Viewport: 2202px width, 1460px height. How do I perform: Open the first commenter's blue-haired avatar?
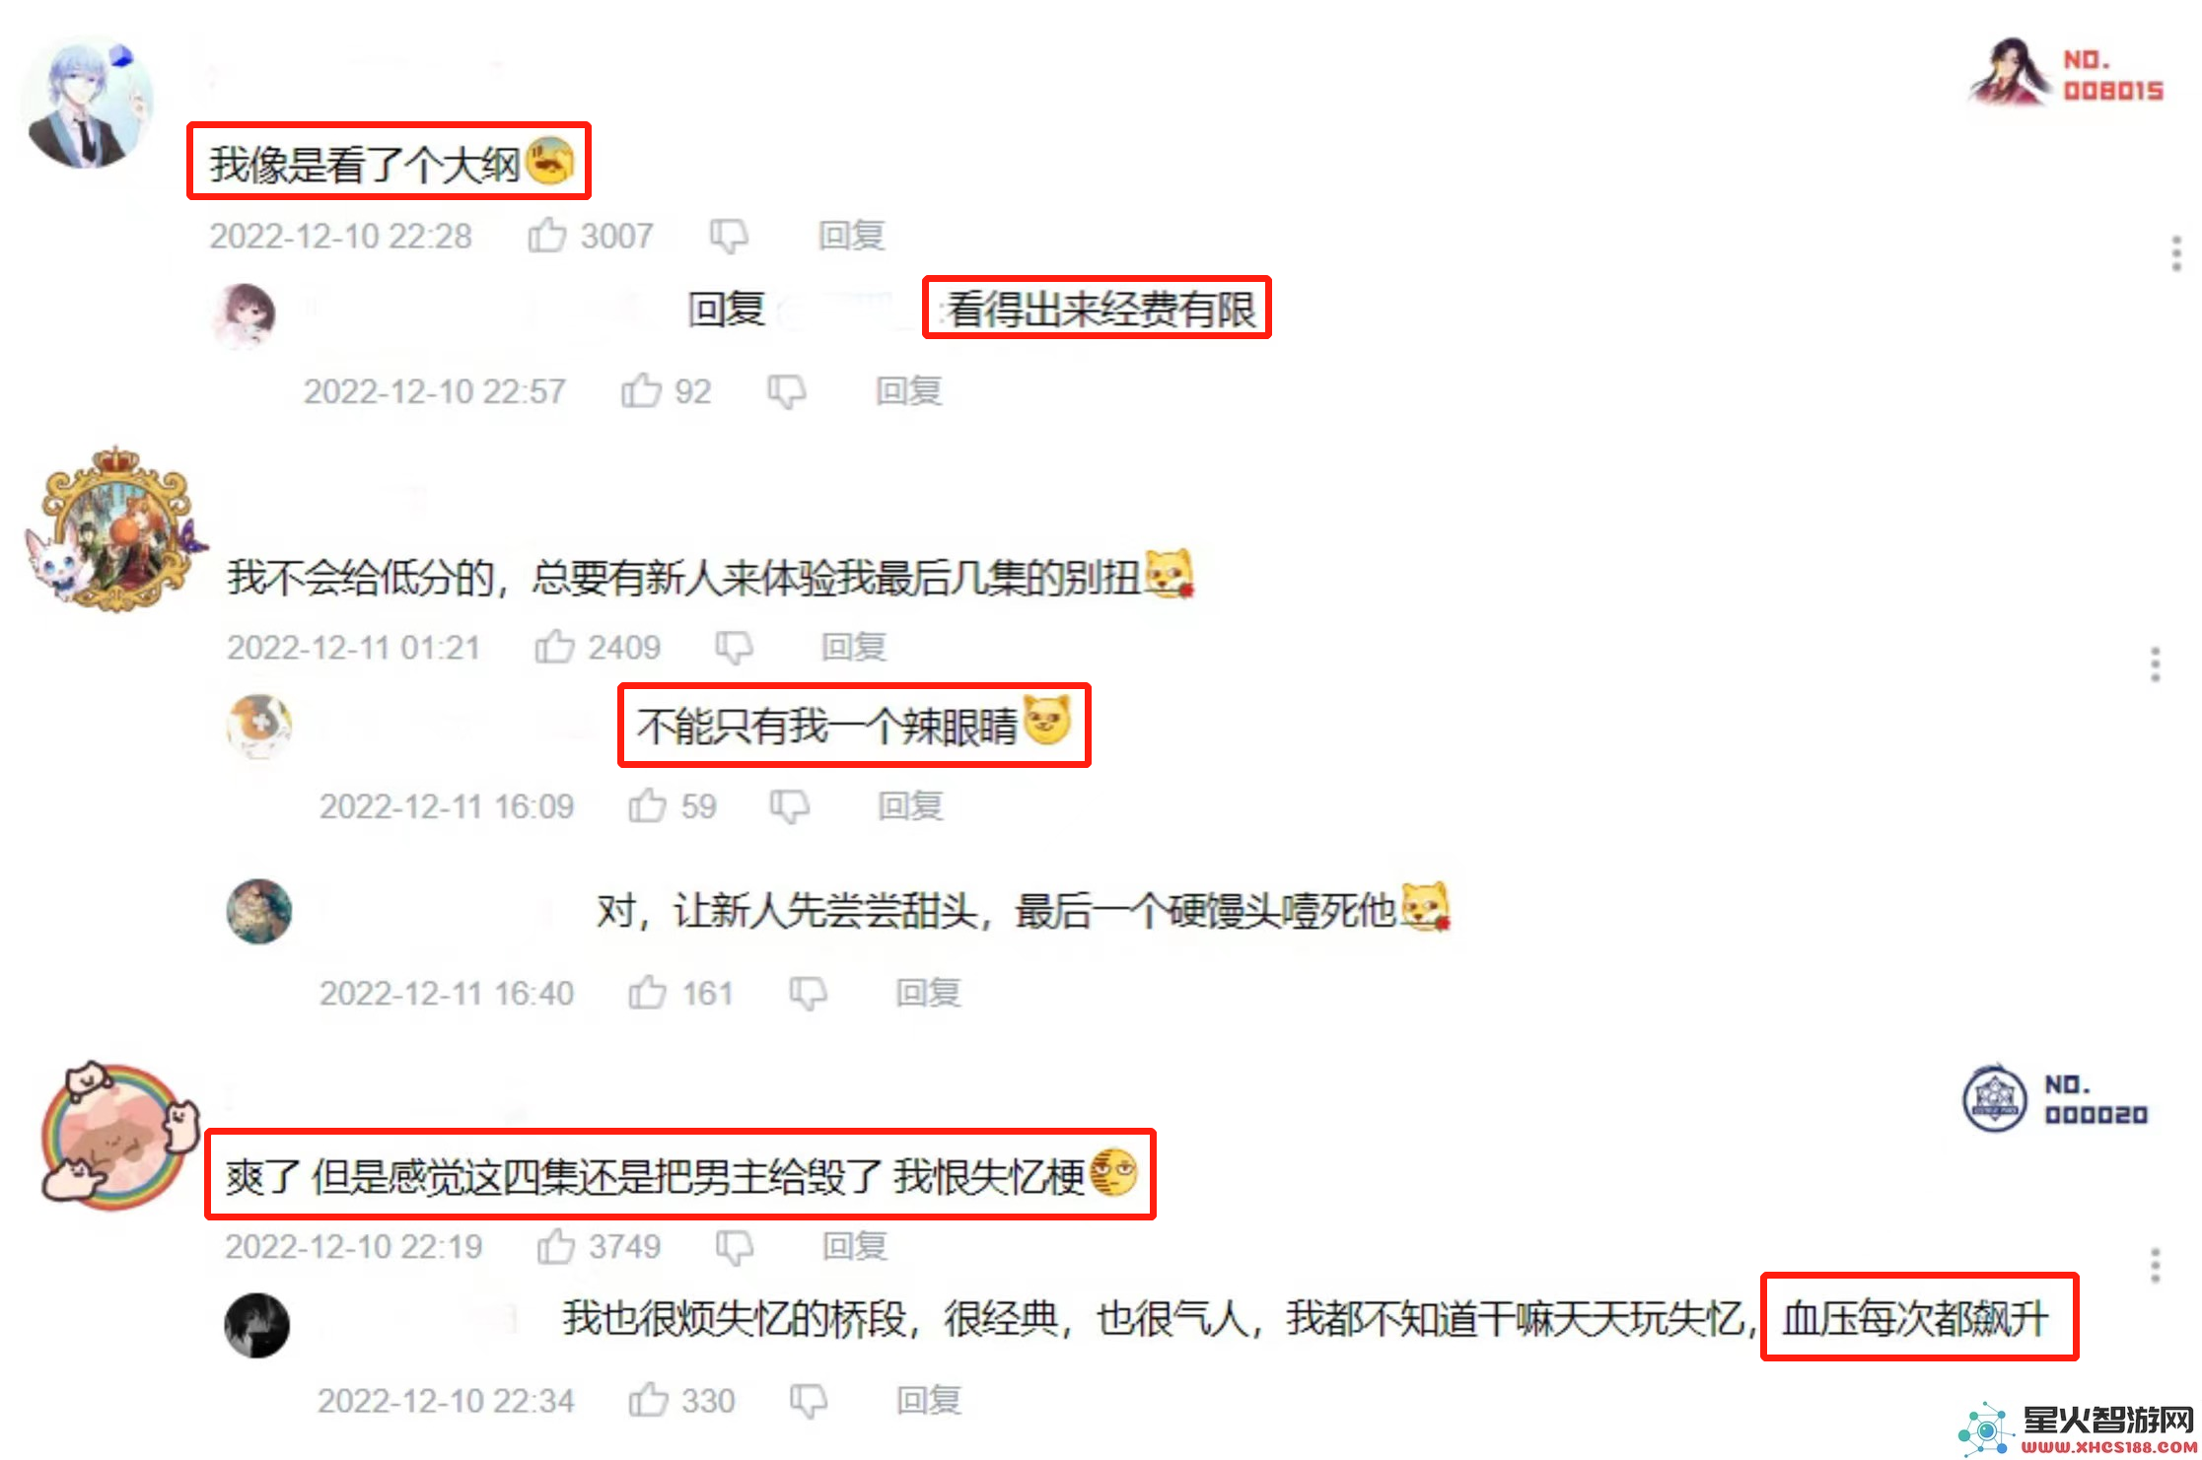(x=87, y=104)
